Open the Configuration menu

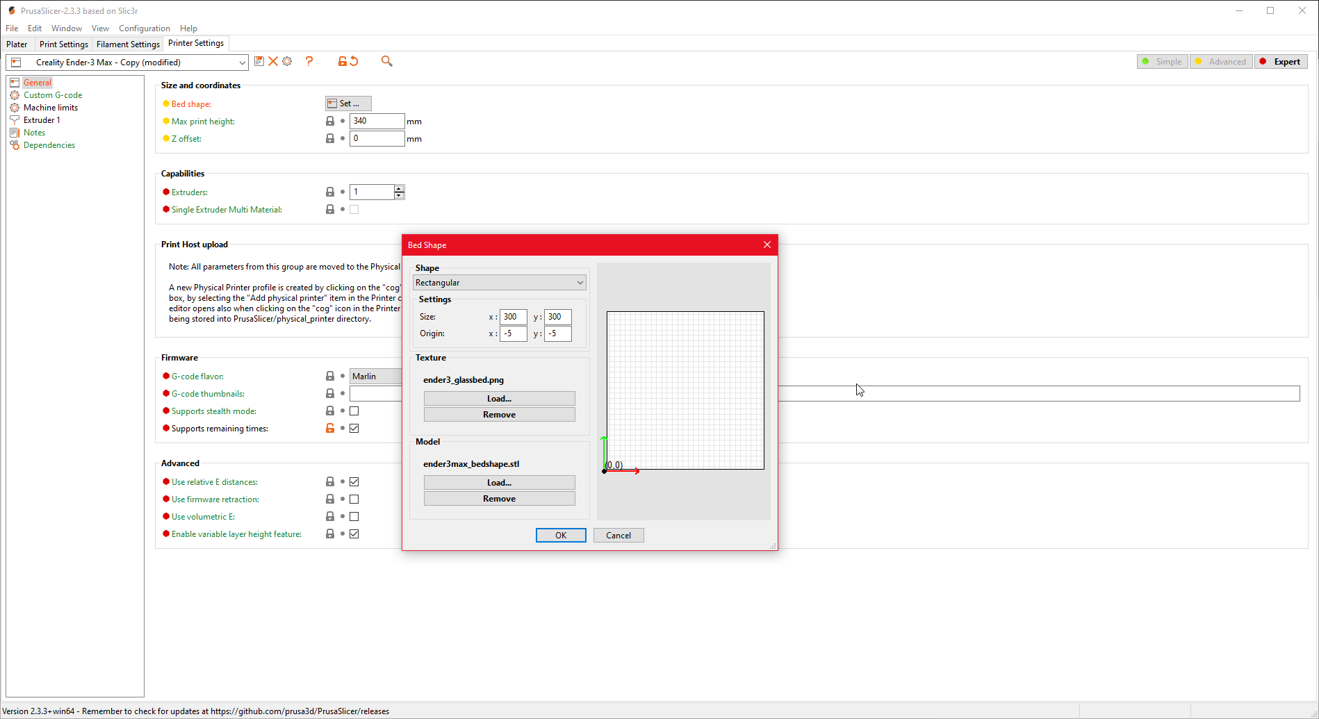click(x=144, y=28)
